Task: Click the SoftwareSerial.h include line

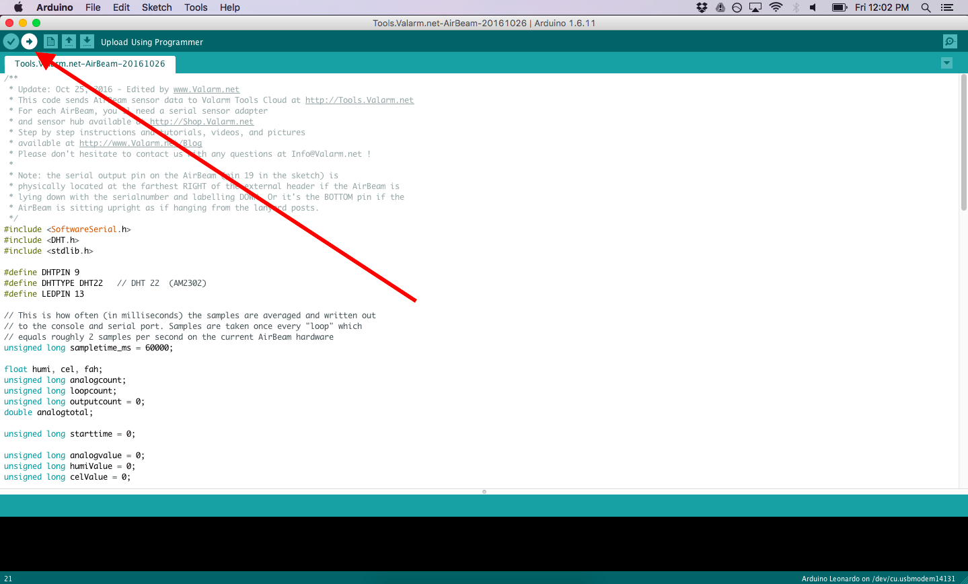Action: coord(67,229)
